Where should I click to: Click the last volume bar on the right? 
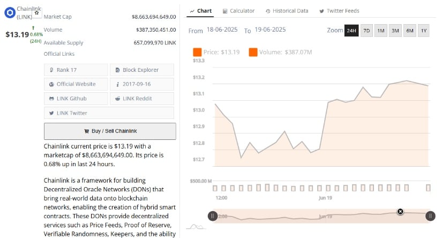pyautogui.click(x=428, y=188)
